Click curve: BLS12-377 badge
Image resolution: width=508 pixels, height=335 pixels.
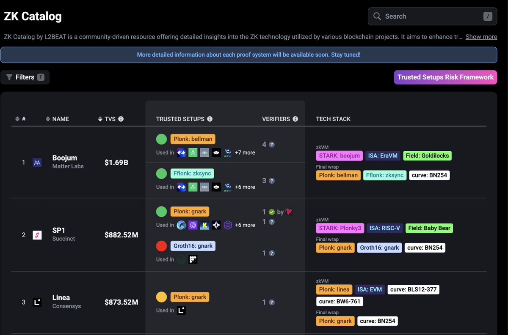click(x=414, y=289)
